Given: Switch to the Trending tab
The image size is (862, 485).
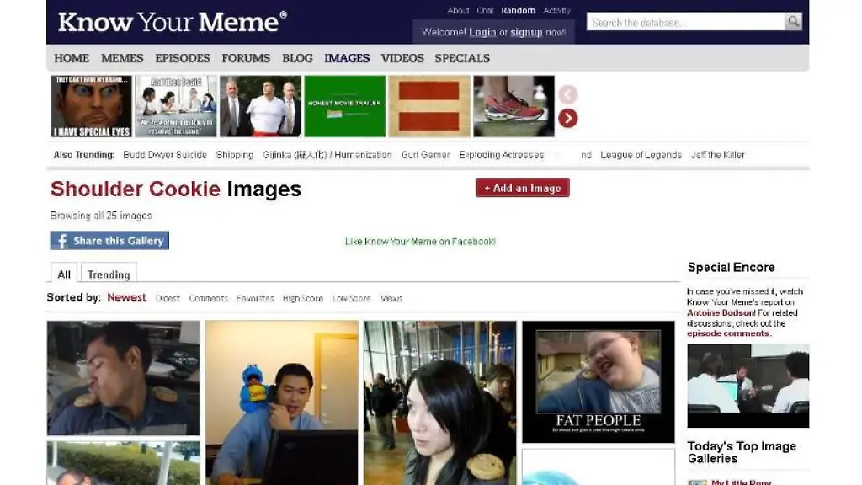Looking at the screenshot, I should (109, 274).
